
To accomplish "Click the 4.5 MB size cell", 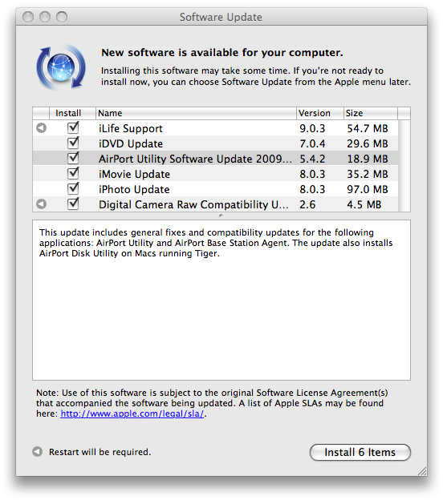I will click(364, 204).
